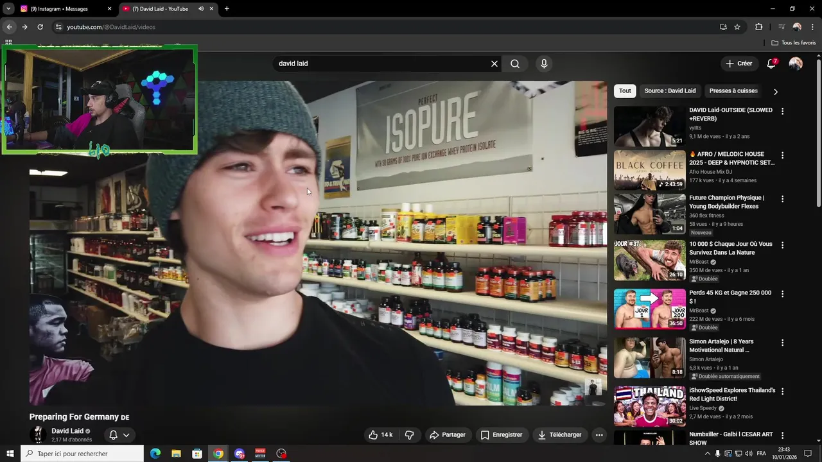Screen dimensions: 822x462
Task: Open Microsoft Edge from taskbar
Action: [x=155, y=454]
